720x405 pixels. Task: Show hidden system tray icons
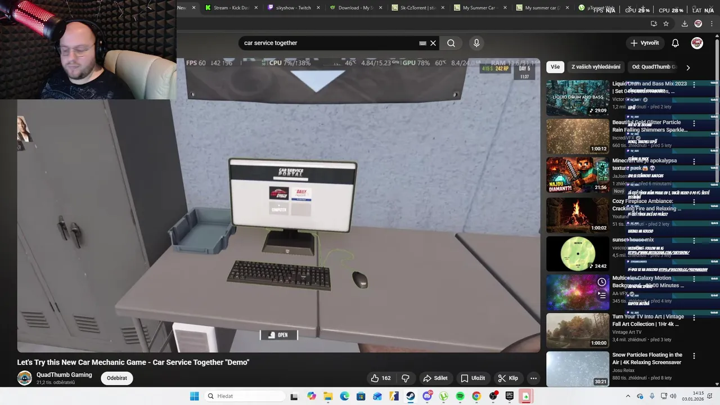[x=628, y=396]
